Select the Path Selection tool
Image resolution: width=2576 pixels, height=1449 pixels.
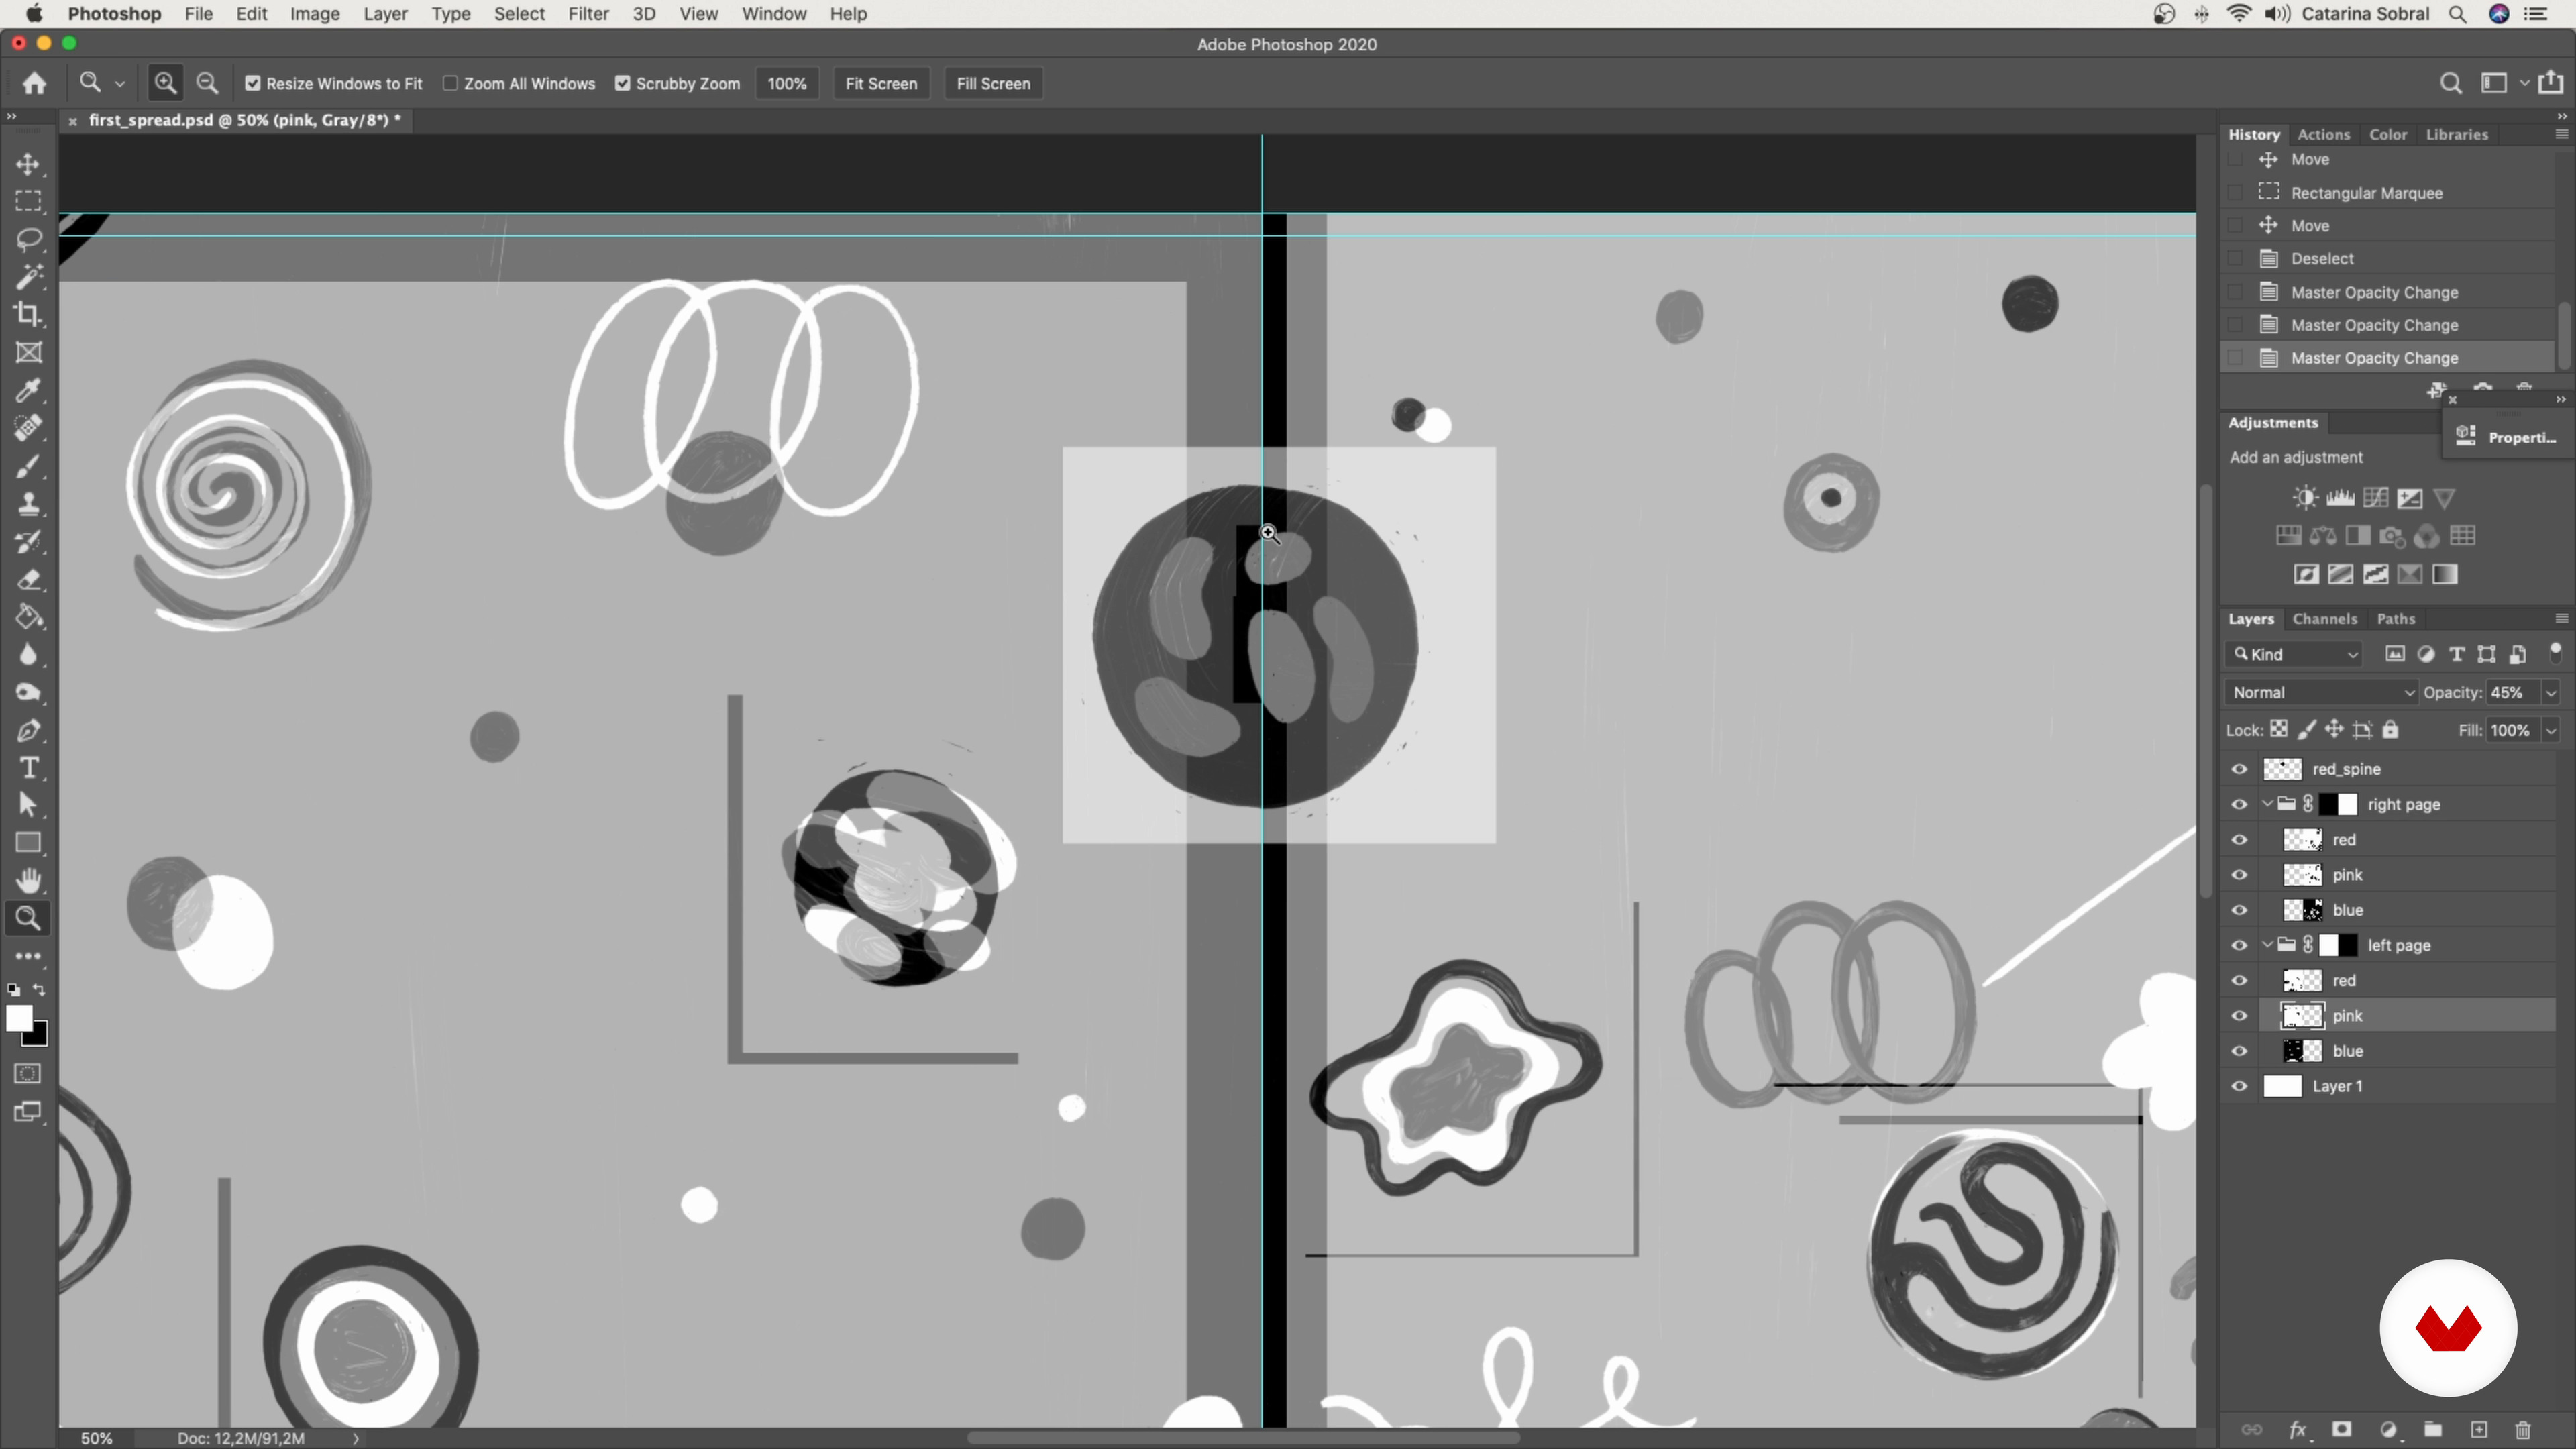pos(28,805)
